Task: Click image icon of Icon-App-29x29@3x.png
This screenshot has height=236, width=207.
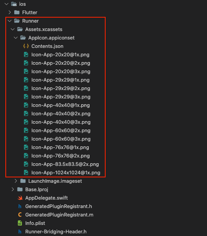Action: point(26,97)
